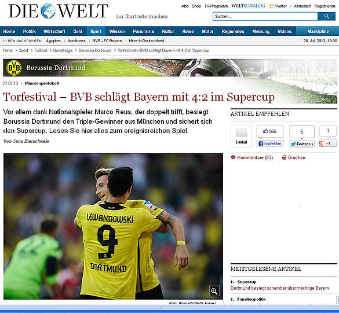Screen dimensions: 339x313
Task: Click the Kommentare (43) link text
Action: pos(255,157)
